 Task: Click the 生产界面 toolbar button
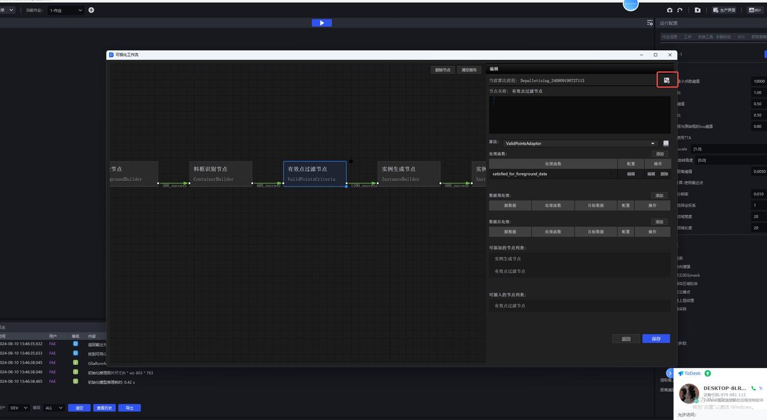pyautogui.click(x=724, y=10)
